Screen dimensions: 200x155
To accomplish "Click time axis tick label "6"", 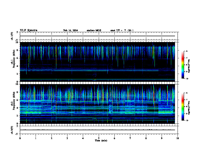I will pyautogui.click(x=115, y=138).
